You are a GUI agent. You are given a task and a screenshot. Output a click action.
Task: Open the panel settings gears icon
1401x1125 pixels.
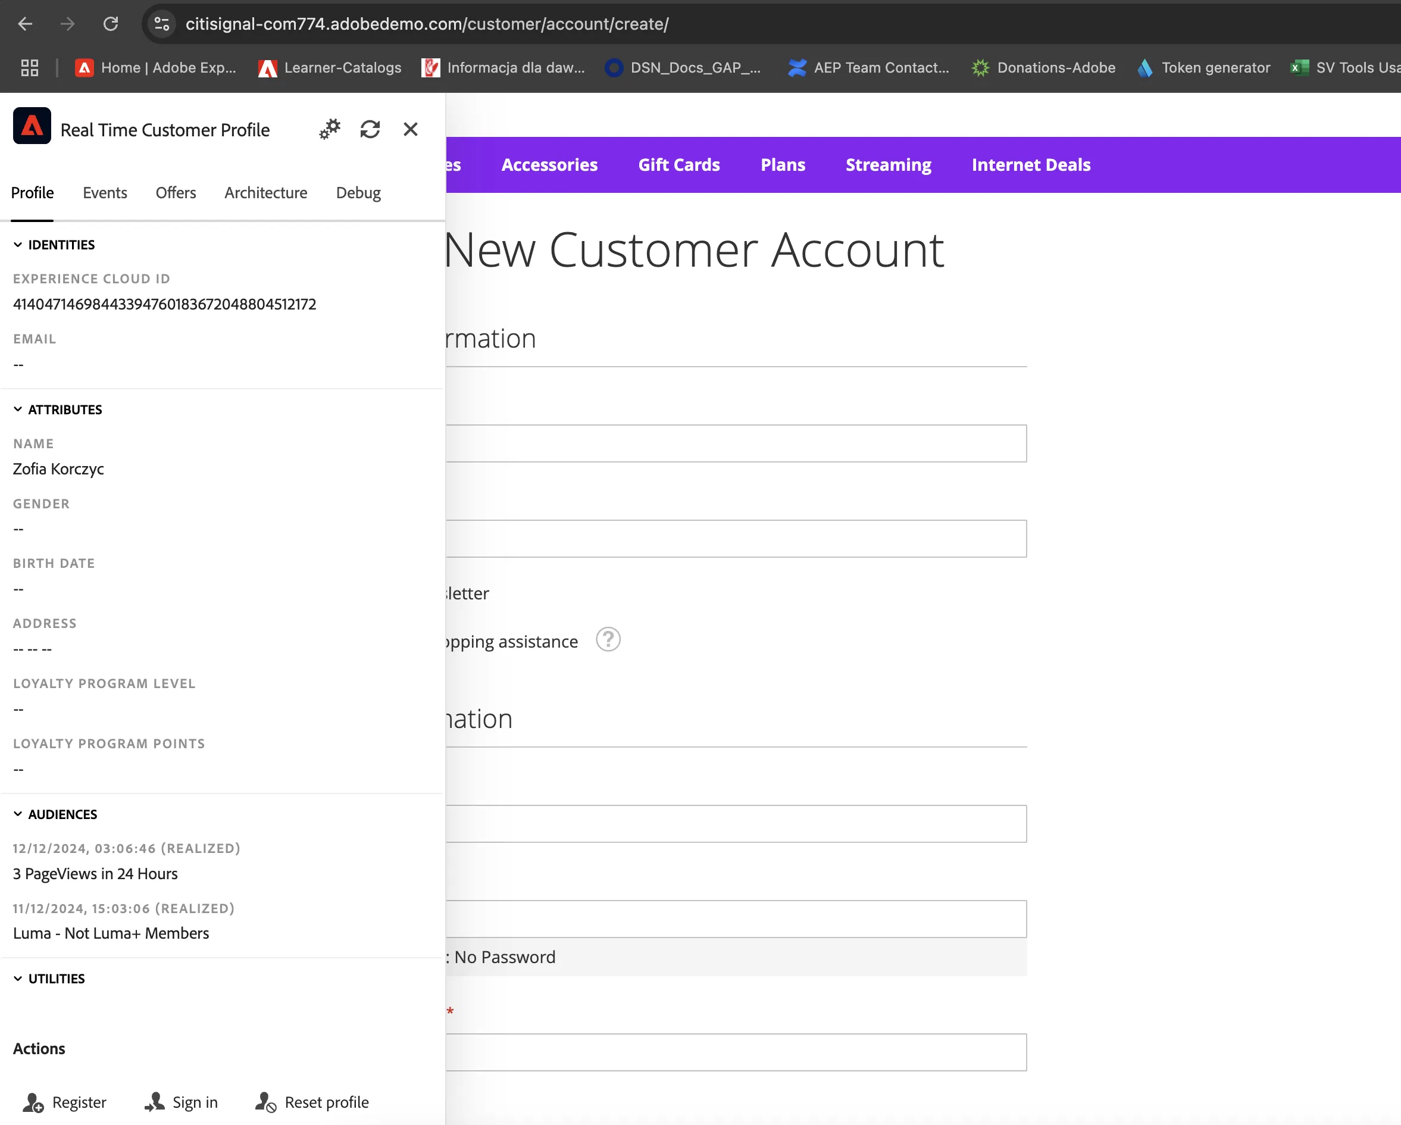330,129
